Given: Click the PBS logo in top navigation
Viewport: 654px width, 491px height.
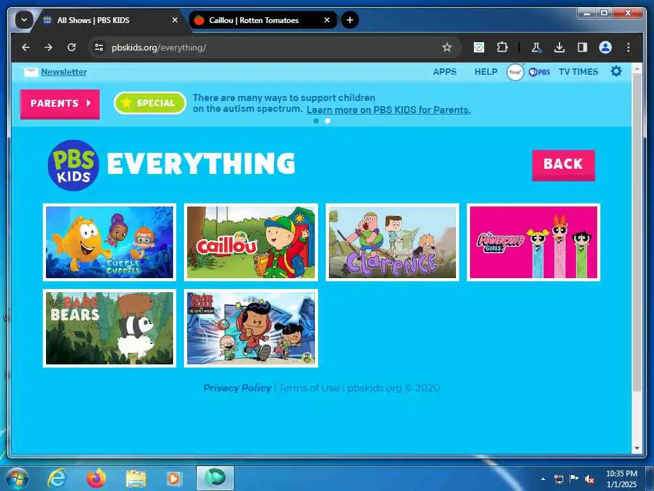Looking at the screenshot, I should [x=539, y=72].
